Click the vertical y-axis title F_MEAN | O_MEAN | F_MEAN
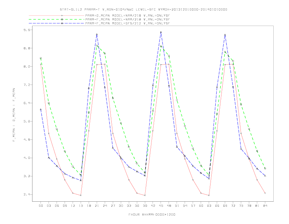The height and width of the screenshot is (224, 289). coord(14,115)
